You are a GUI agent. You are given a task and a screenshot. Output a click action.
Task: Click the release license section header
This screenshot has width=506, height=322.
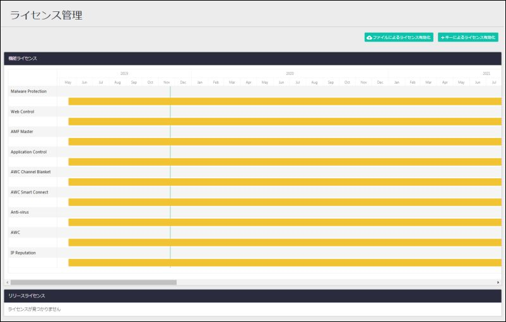(x=252, y=296)
